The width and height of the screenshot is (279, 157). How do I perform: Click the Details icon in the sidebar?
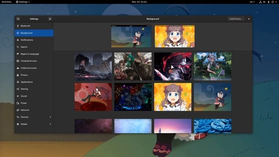pos(18,124)
